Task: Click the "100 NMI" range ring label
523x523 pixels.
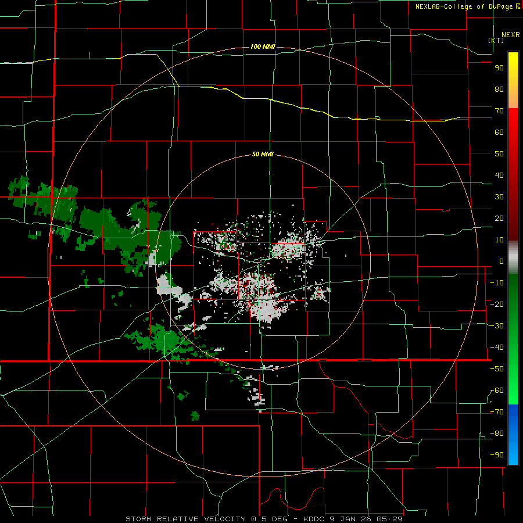Action: tap(263, 46)
